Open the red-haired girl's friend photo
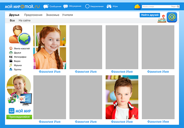Image resolution: width=184 pixels, height=128 pixels. (x=50, y=47)
